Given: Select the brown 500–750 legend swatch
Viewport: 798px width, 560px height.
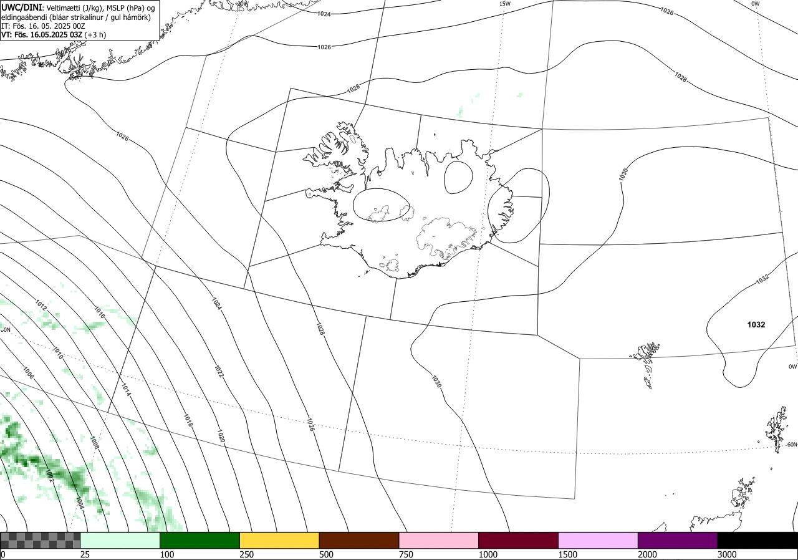Looking at the screenshot, I should [x=359, y=540].
